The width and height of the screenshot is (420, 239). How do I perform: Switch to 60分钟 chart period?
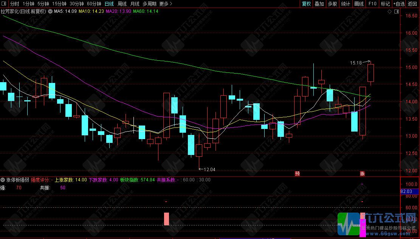94,4
